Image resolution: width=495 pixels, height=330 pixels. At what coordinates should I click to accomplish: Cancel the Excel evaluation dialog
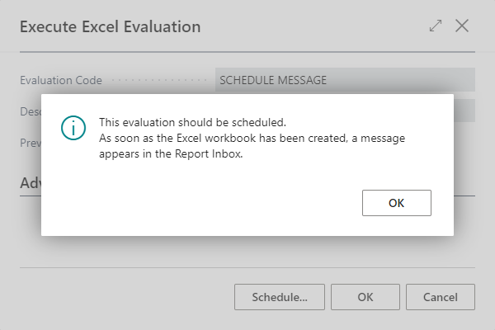[x=440, y=297]
